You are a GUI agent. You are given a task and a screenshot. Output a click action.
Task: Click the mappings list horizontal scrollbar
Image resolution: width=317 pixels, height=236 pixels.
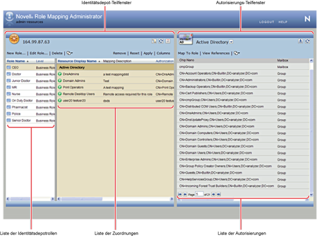coord(116,199)
